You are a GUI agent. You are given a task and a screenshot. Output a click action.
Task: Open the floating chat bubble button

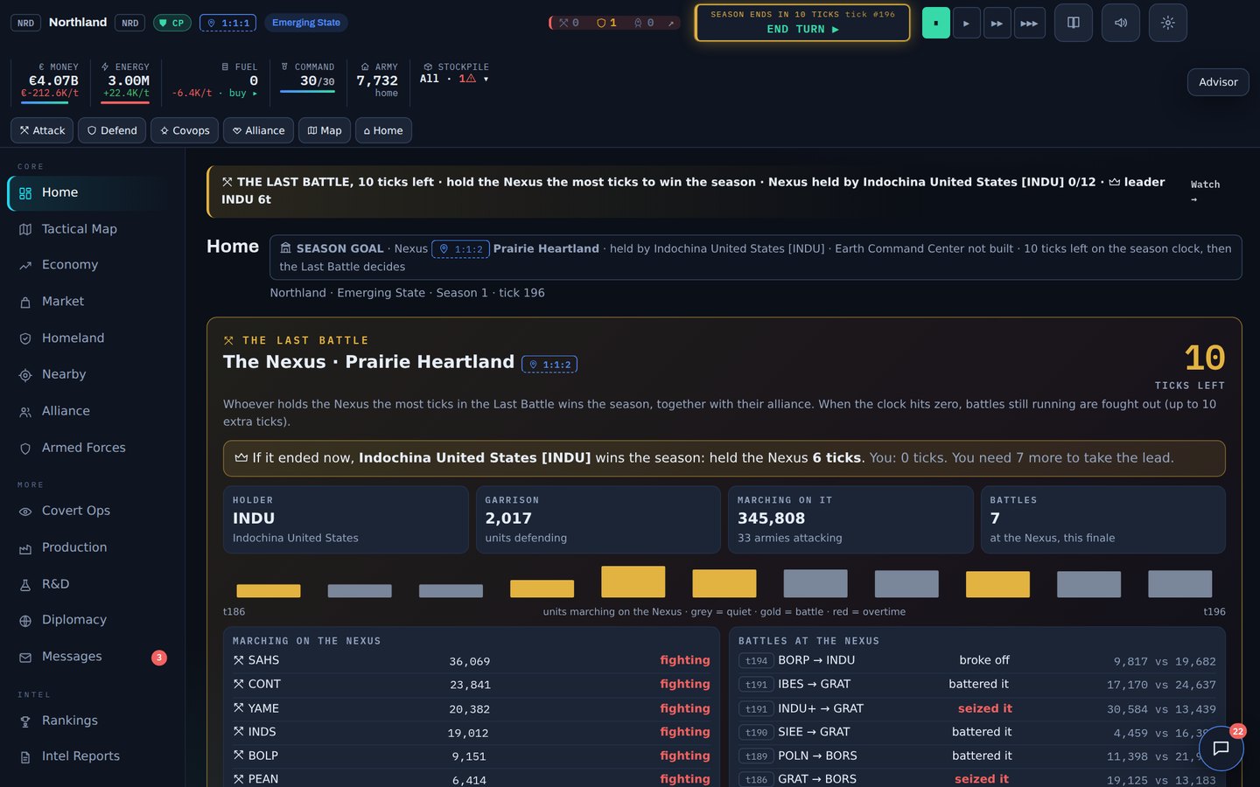[1221, 749]
